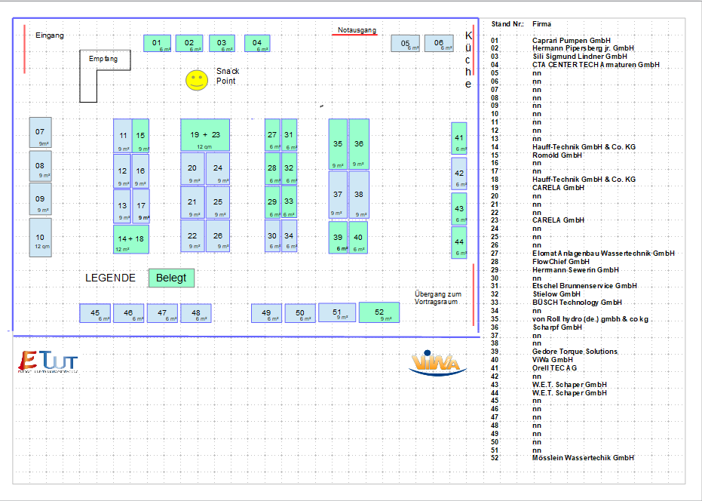Click 'Stielow GmbH' entry
Screen dimensions: 702x501
pos(556,294)
